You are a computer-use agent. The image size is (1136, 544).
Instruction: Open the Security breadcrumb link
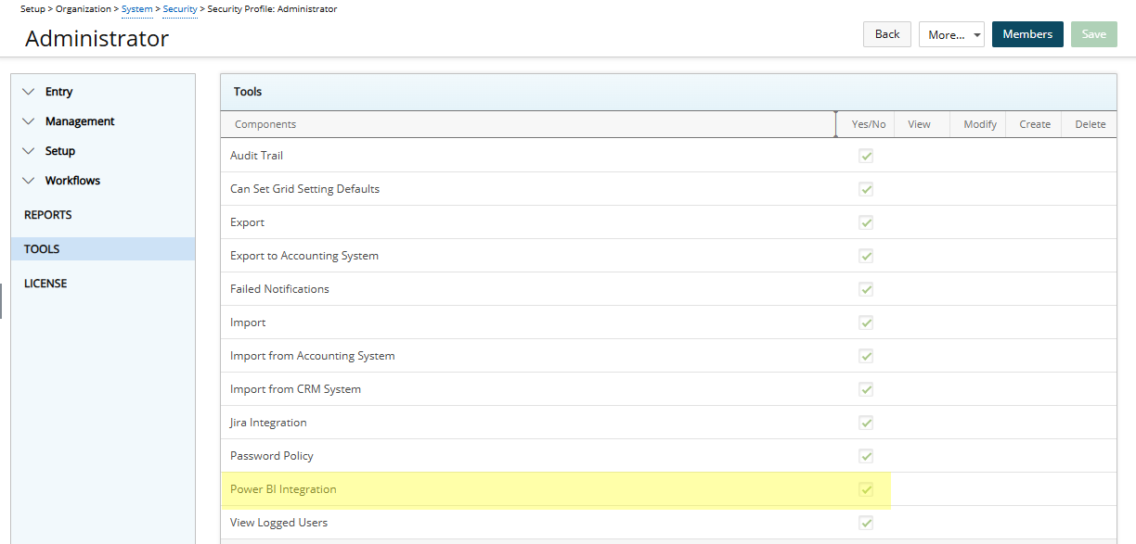179,8
